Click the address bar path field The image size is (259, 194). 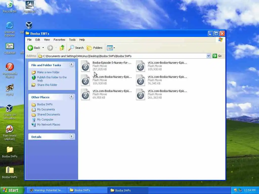(x=122, y=56)
